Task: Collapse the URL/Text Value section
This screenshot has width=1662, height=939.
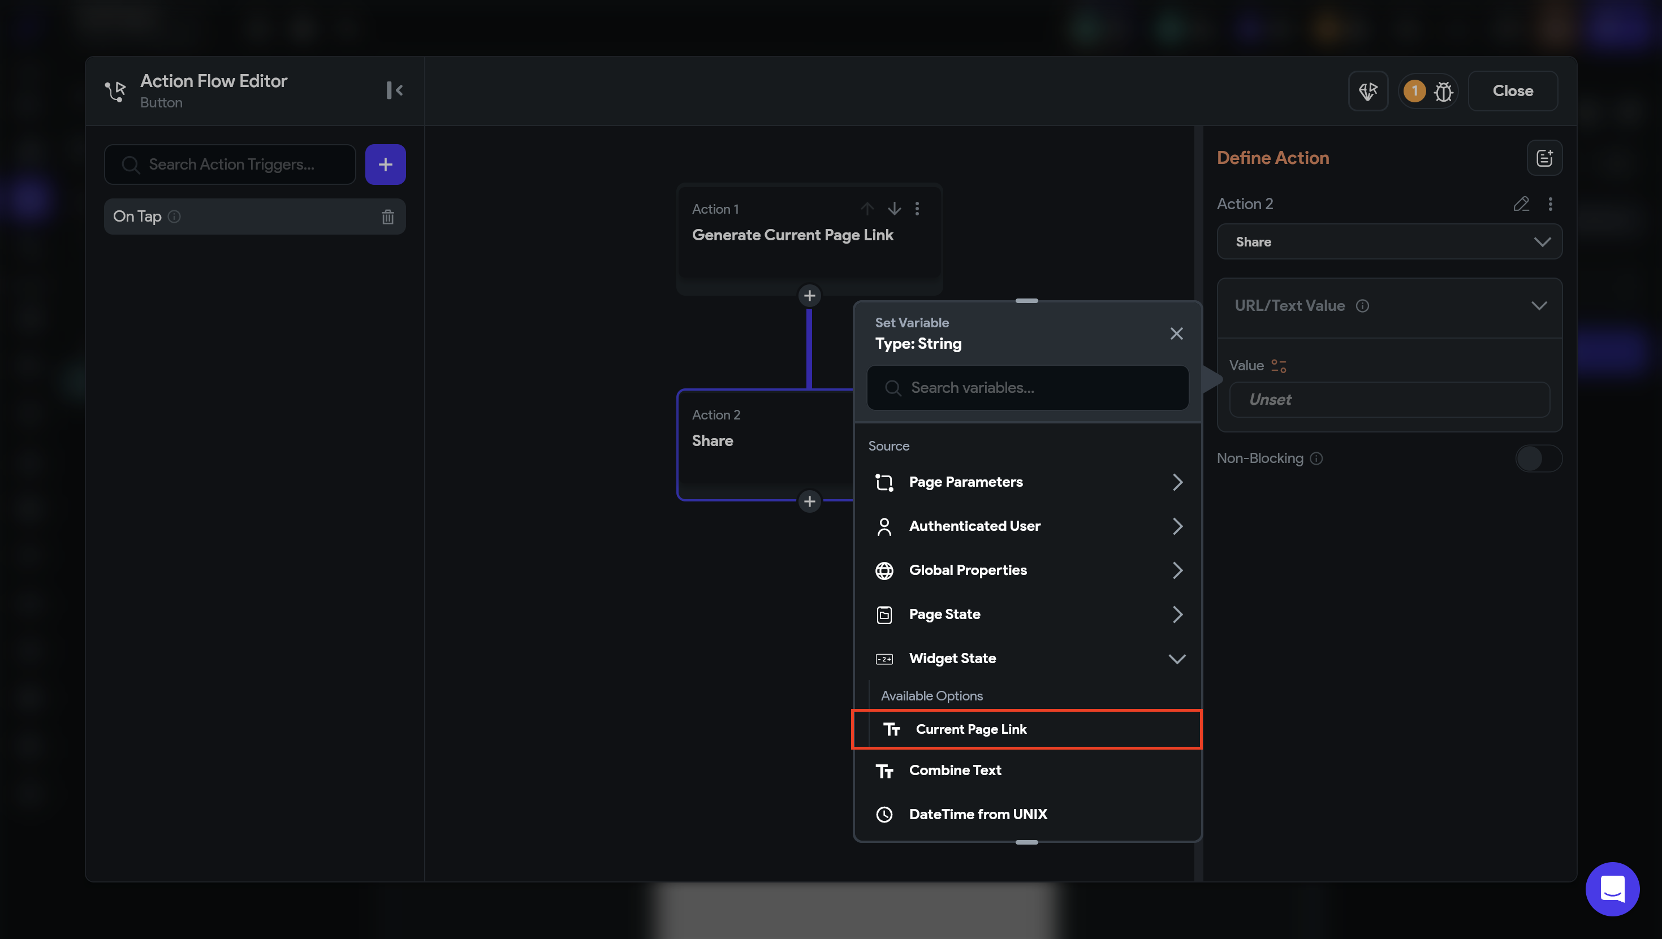Action: click(x=1538, y=306)
